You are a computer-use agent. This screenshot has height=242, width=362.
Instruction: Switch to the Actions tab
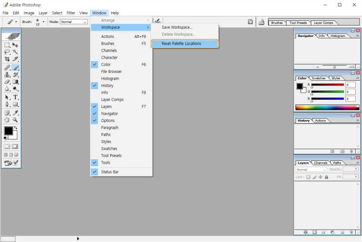[320, 121]
